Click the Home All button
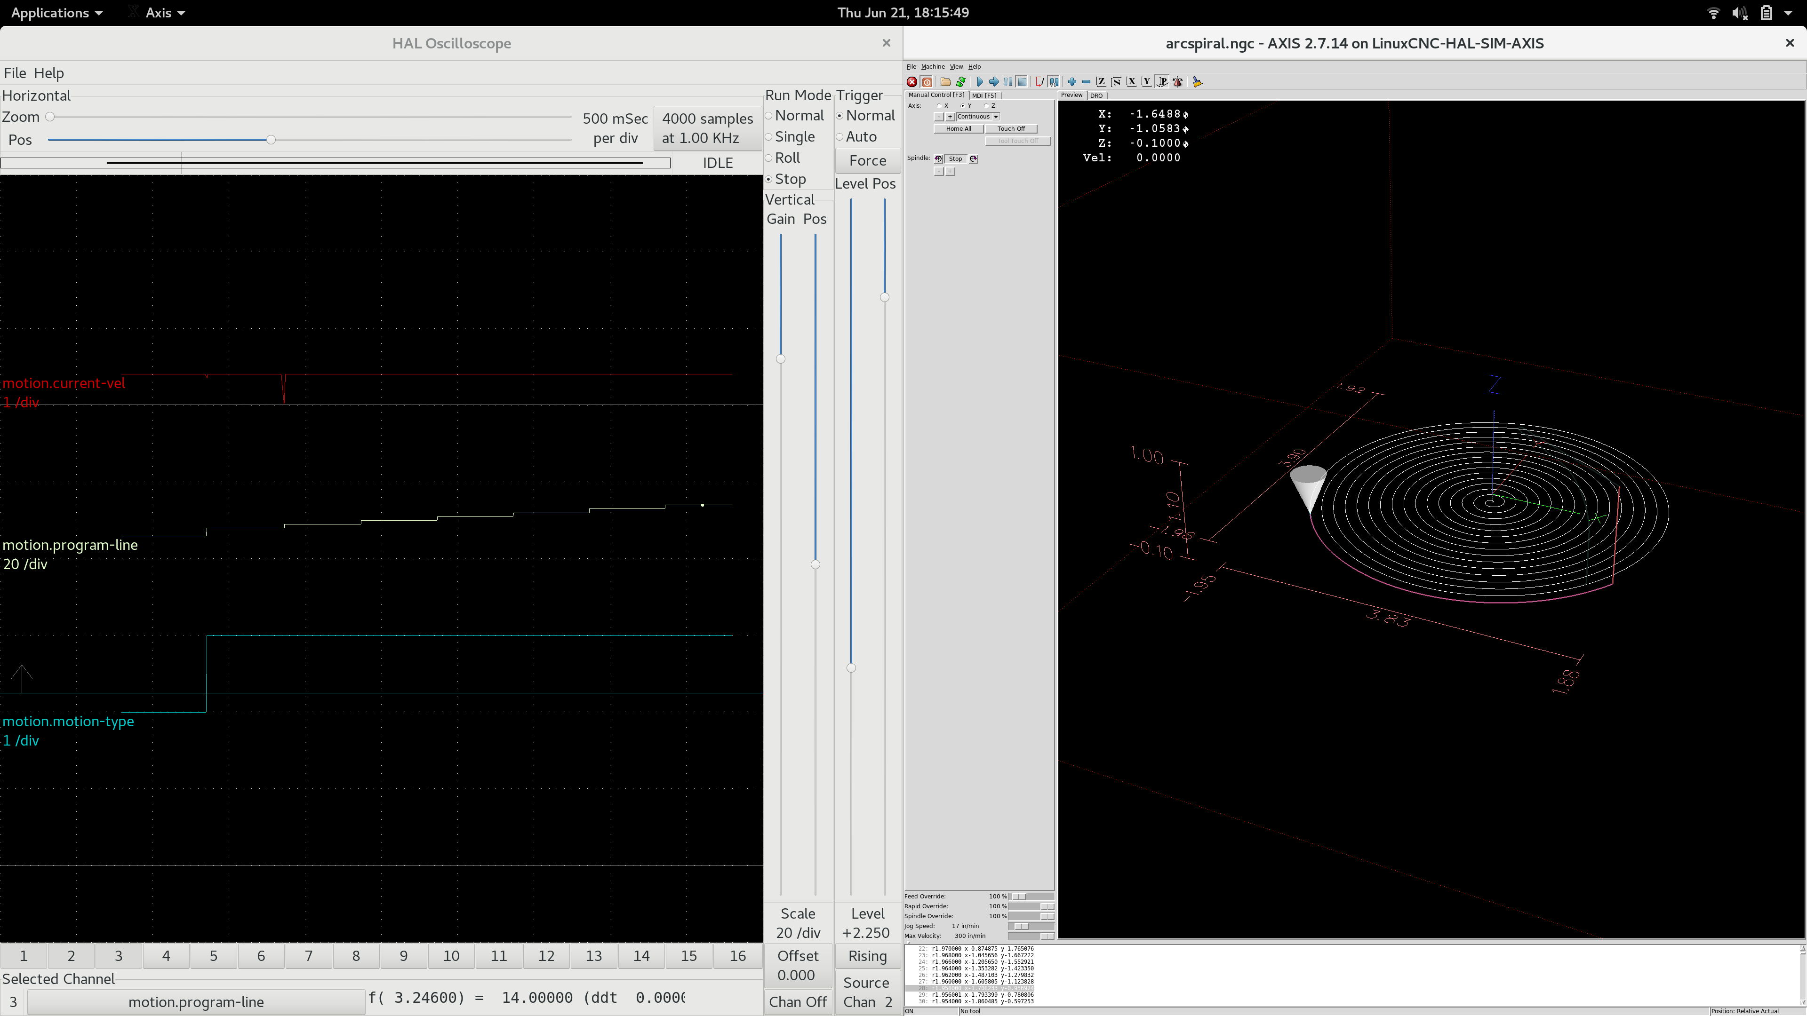Image resolution: width=1807 pixels, height=1016 pixels. tap(958, 129)
